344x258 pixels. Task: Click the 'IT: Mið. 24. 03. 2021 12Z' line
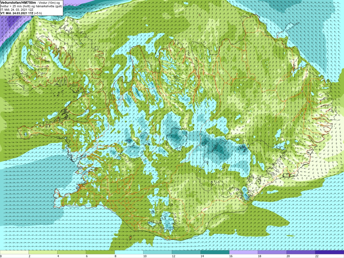click(x=17, y=10)
